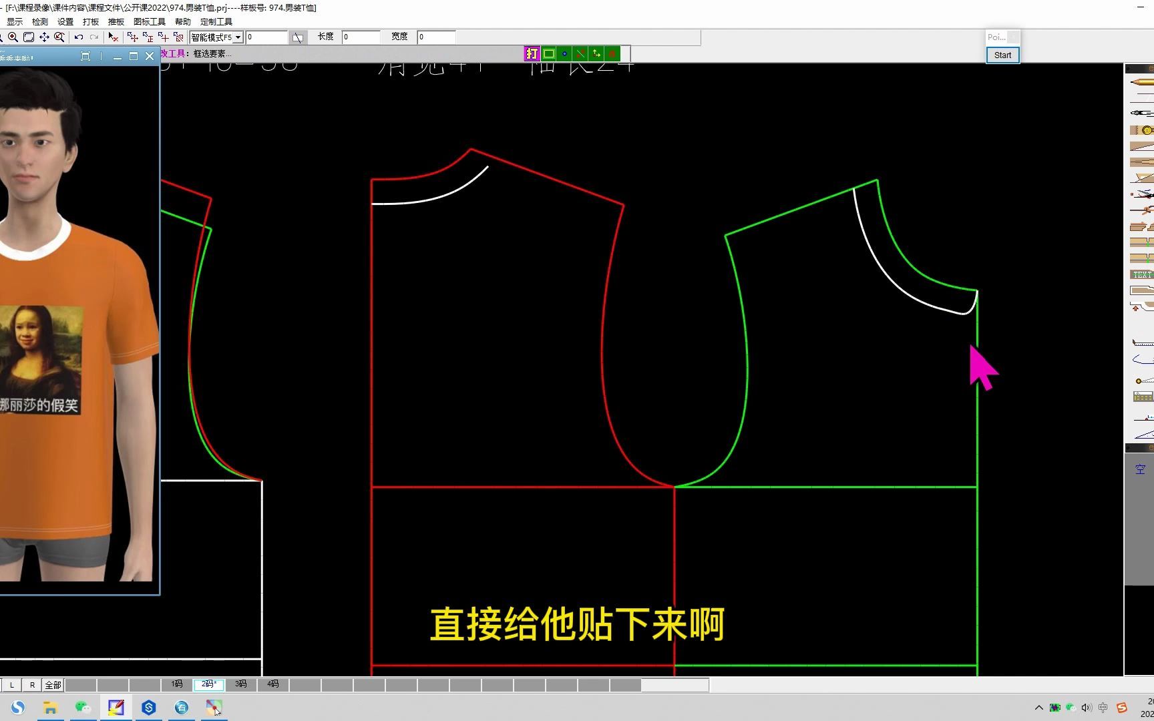Click the 3D T-shirt model preview
The image size is (1154, 721).
coord(79,324)
